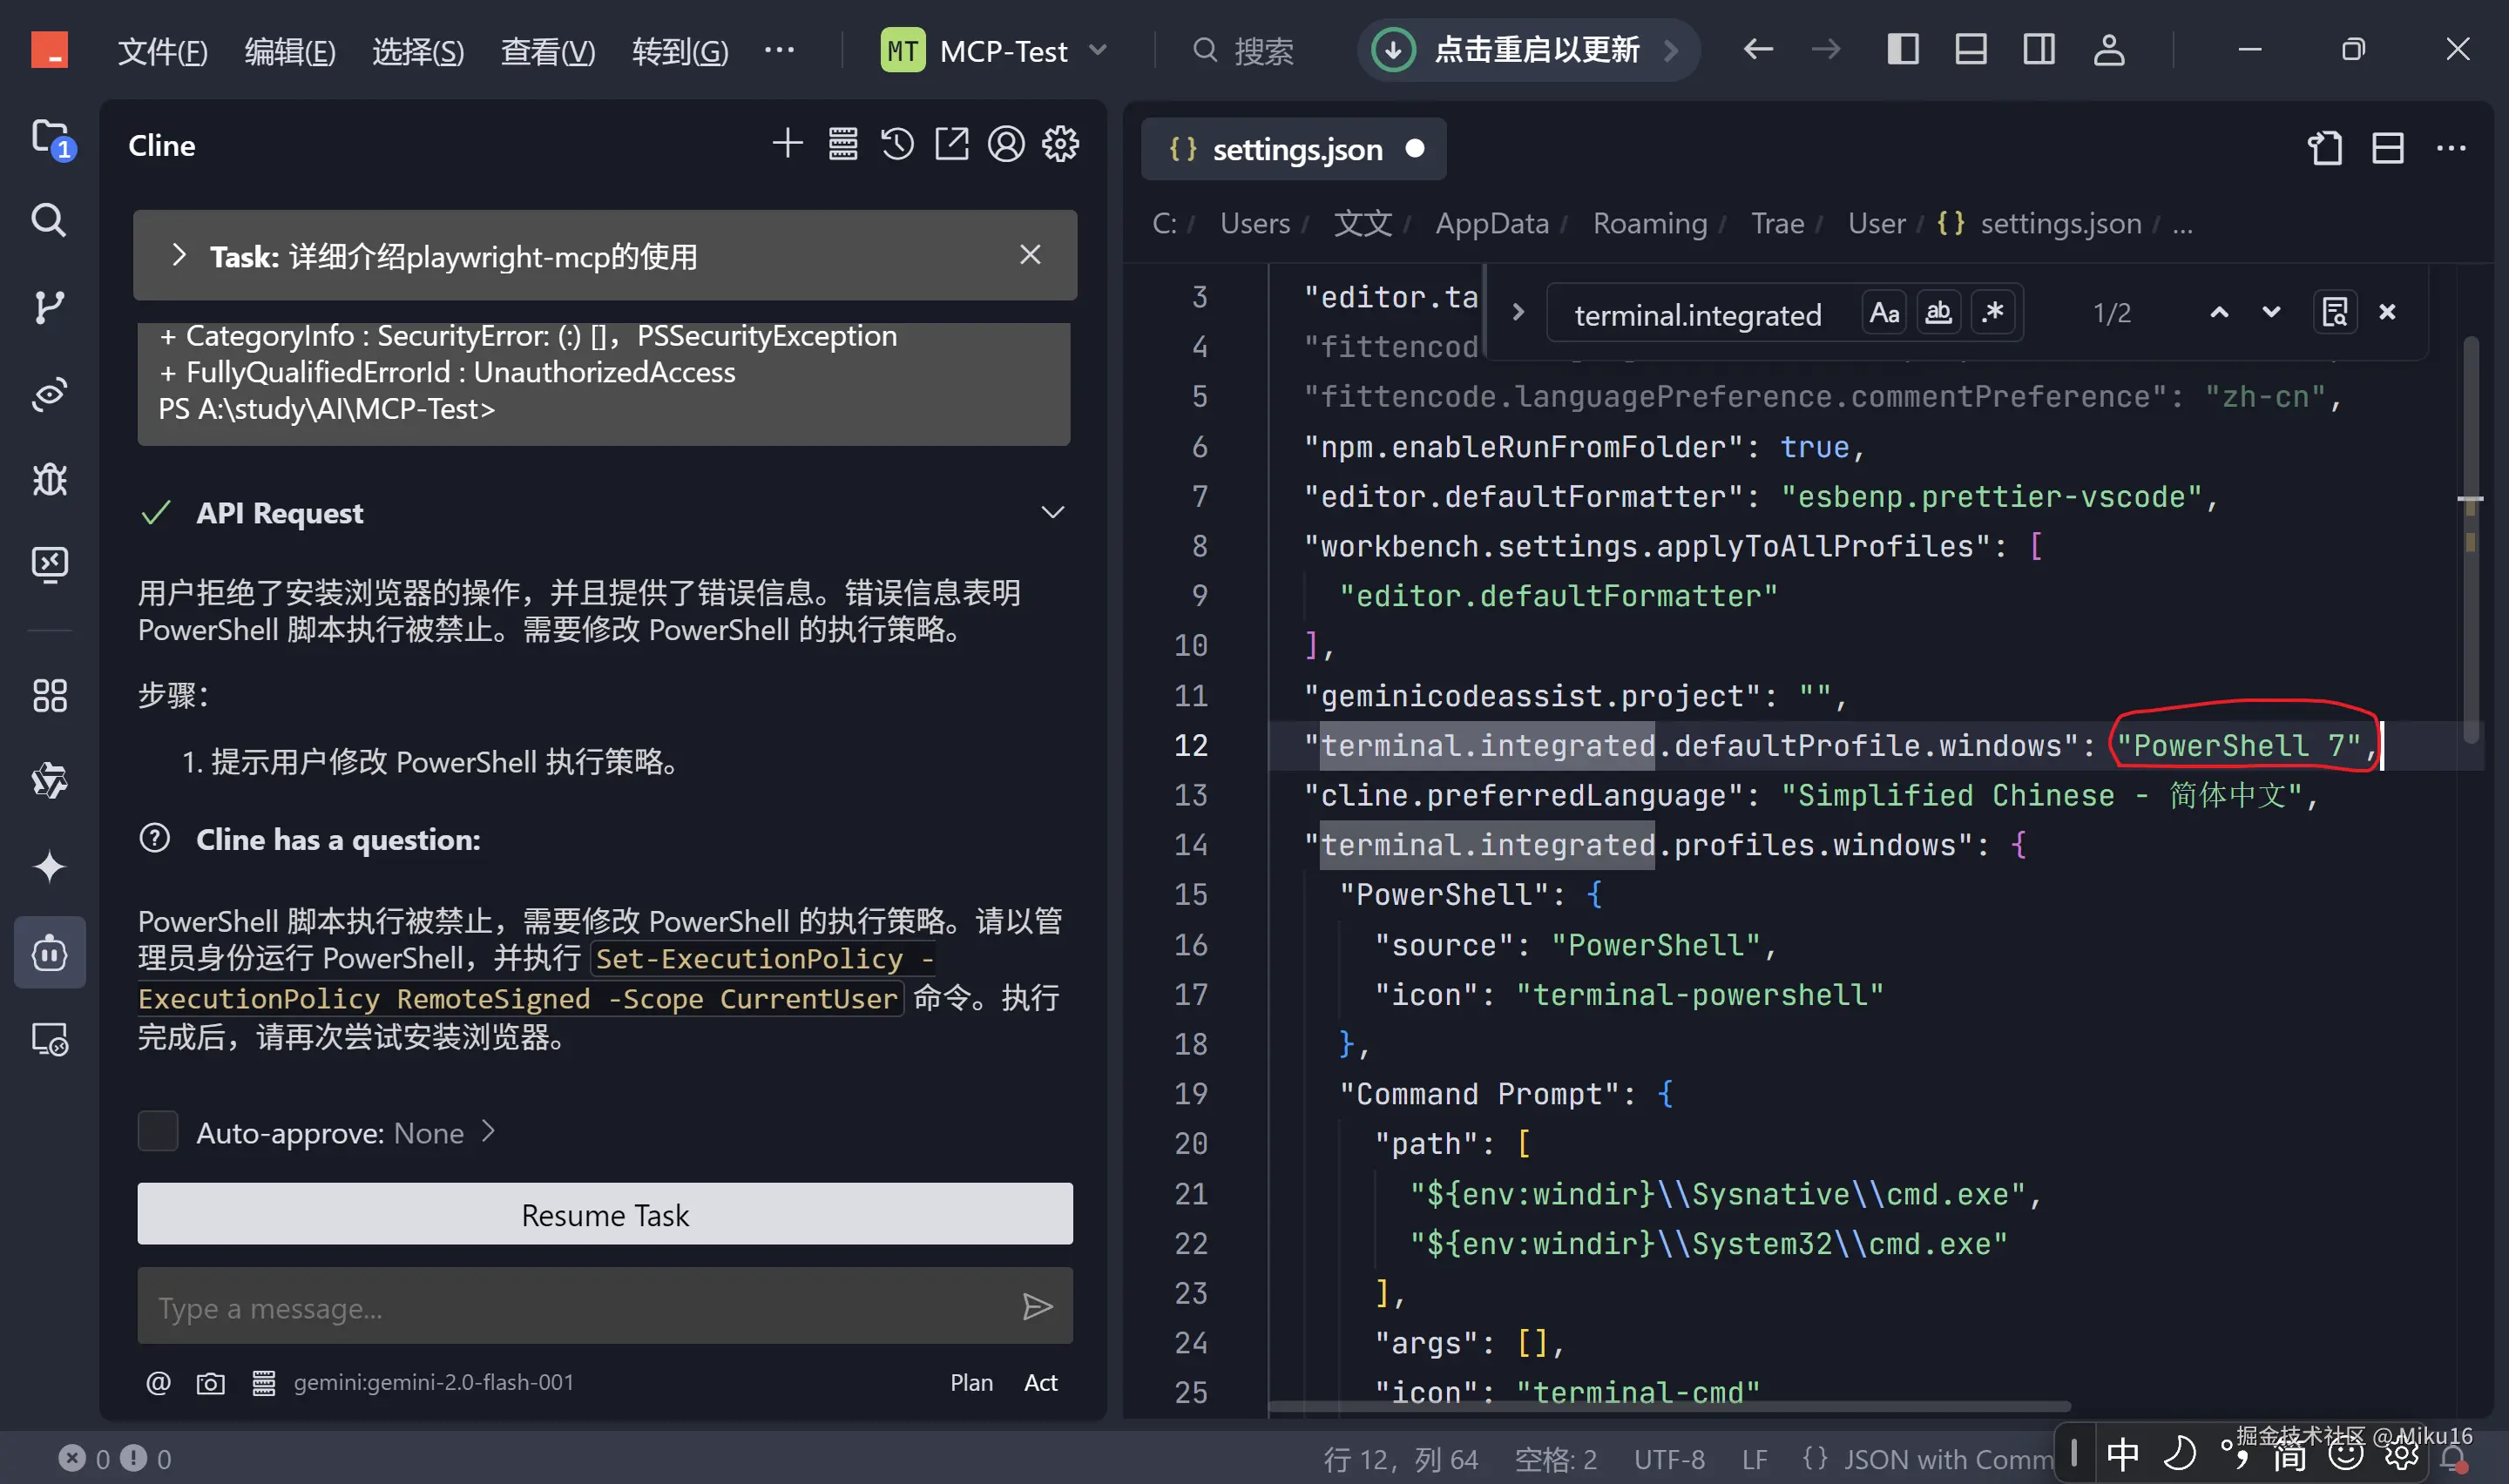Click the send message arrow icon

tap(1037, 1307)
